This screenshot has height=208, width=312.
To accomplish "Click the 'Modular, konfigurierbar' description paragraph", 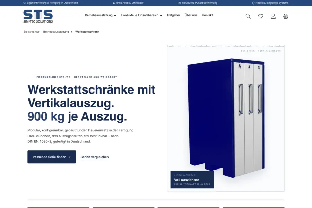I will 81,136.
